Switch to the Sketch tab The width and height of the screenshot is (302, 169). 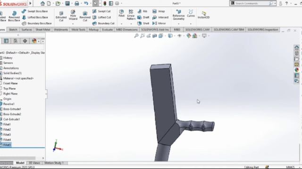[13, 30]
